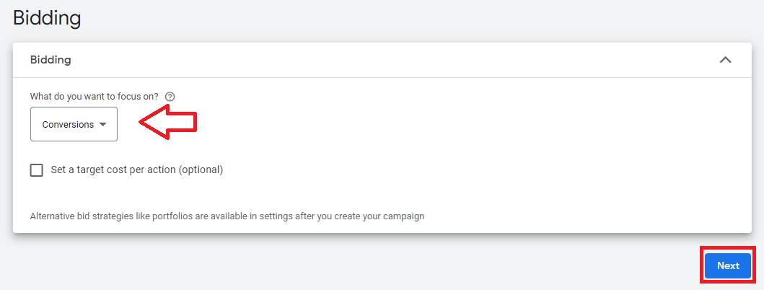
Task: Open the Conversions focus dropdown
Action: coord(74,124)
